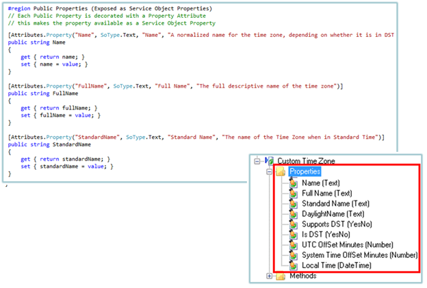
Task: Select the Is DST (YesNo) property
Action: (326, 235)
